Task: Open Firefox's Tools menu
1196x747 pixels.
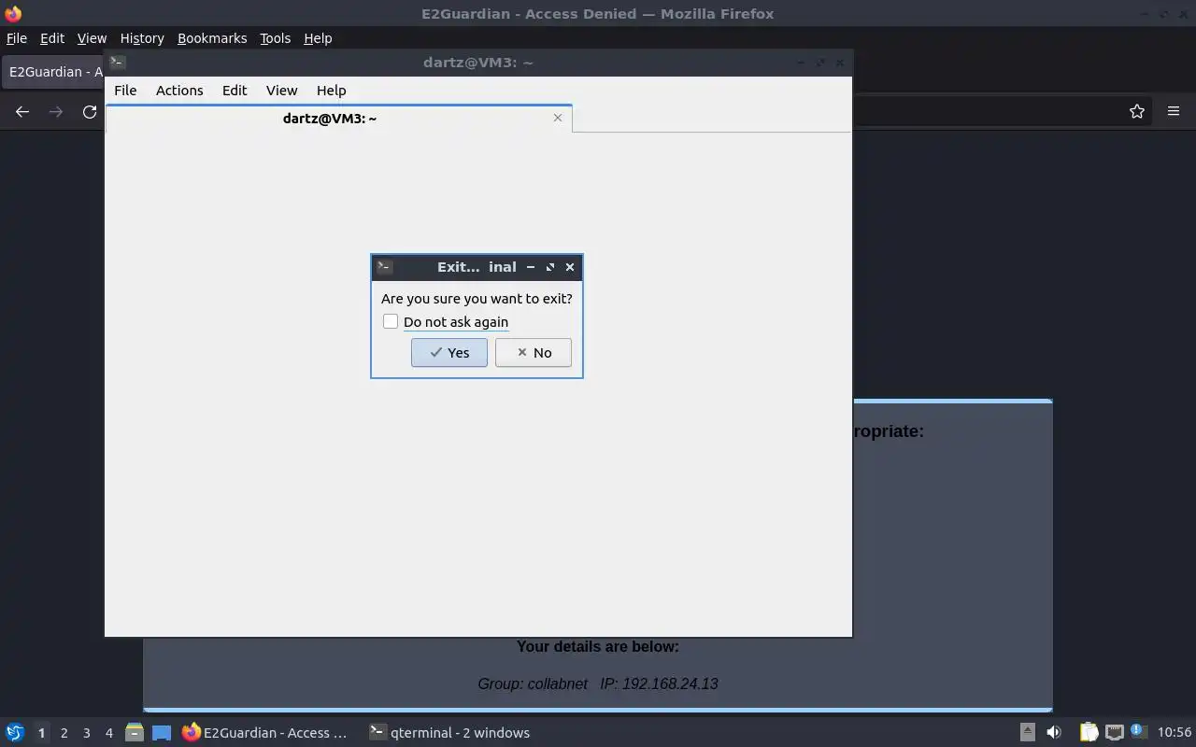Action: click(x=275, y=38)
